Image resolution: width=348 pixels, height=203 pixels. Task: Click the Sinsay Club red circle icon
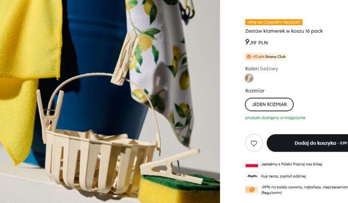[x=249, y=57]
